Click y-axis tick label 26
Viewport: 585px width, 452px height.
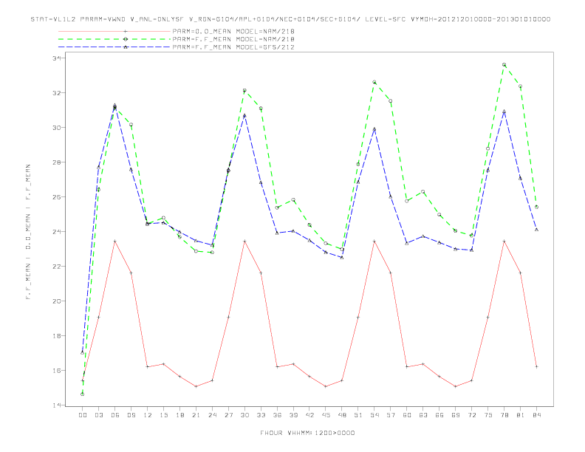(x=58, y=197)
